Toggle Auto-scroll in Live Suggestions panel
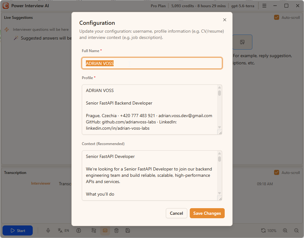Image resolution: width=304 pixels, height=238 pixels. coord(277,17)
